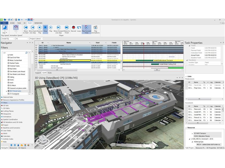Stop the schedule playback
Screen dimensions: 225x168
click(45, 29)
